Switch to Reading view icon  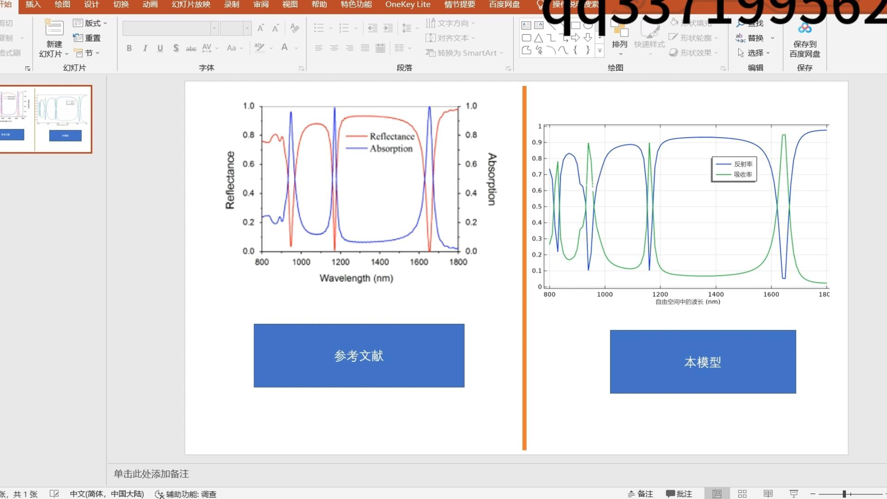(x=768, y=494)
